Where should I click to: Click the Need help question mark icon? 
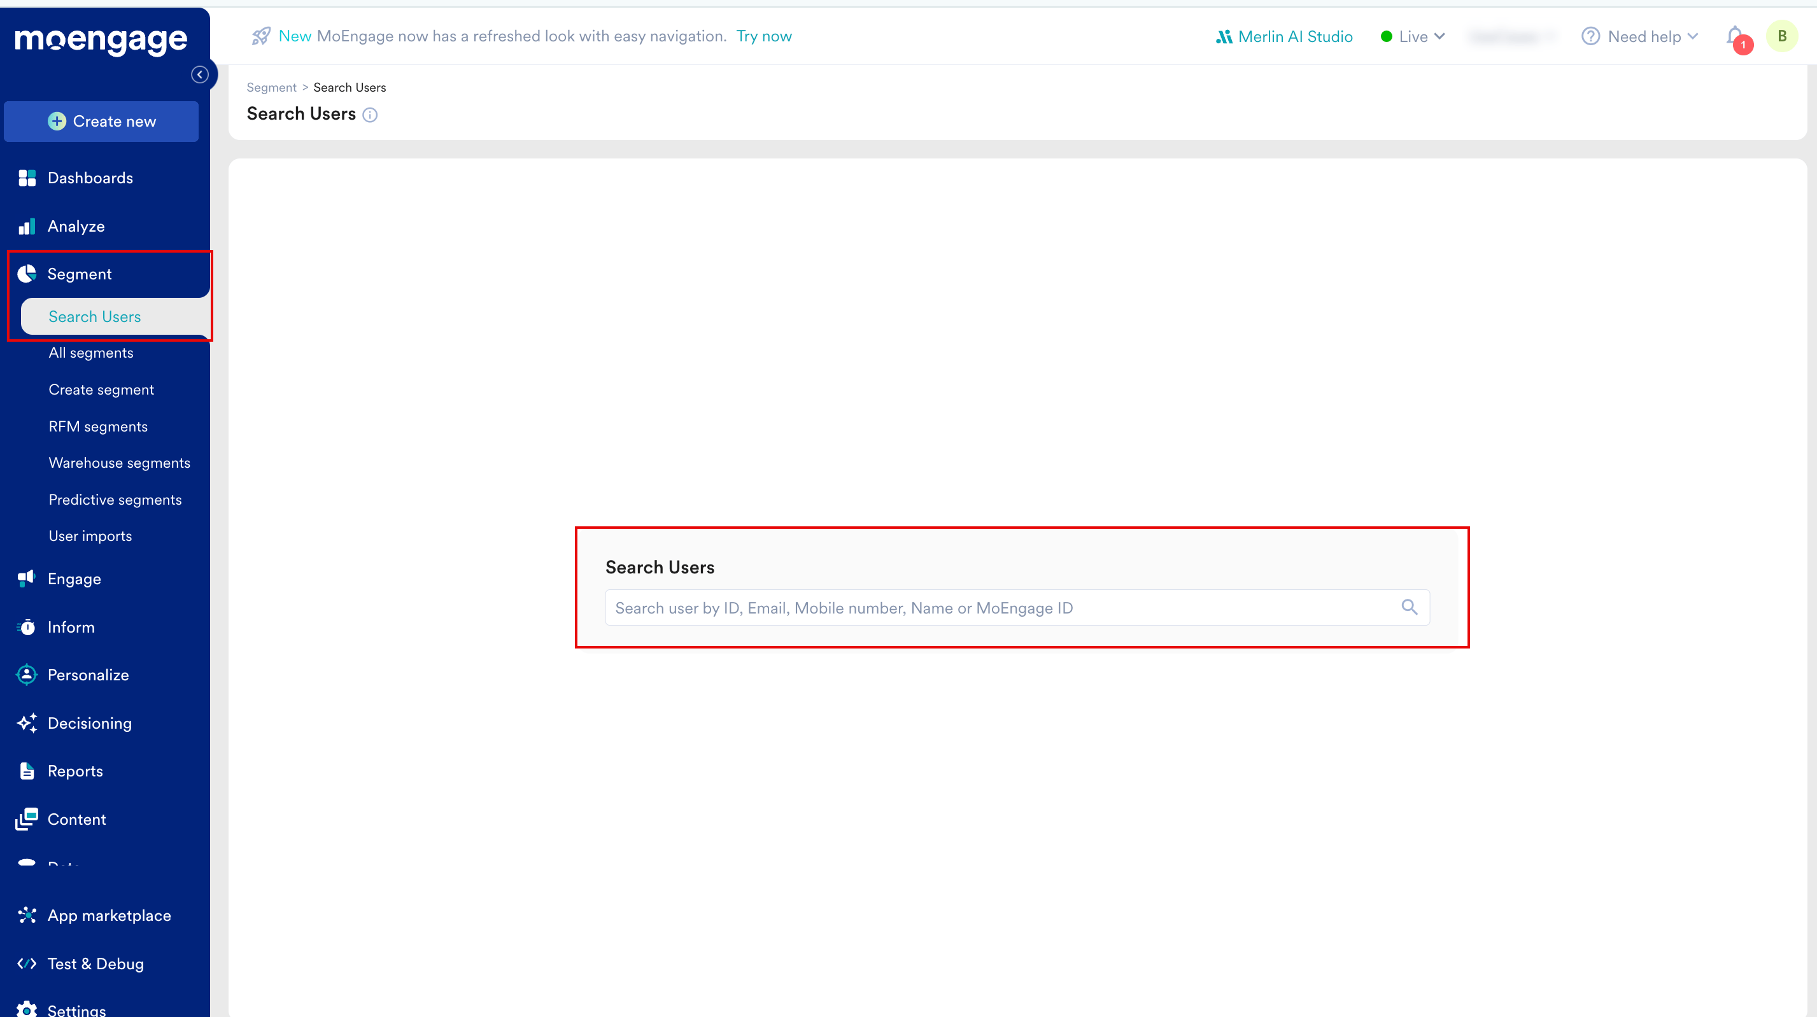click(x=1590, y=36)
